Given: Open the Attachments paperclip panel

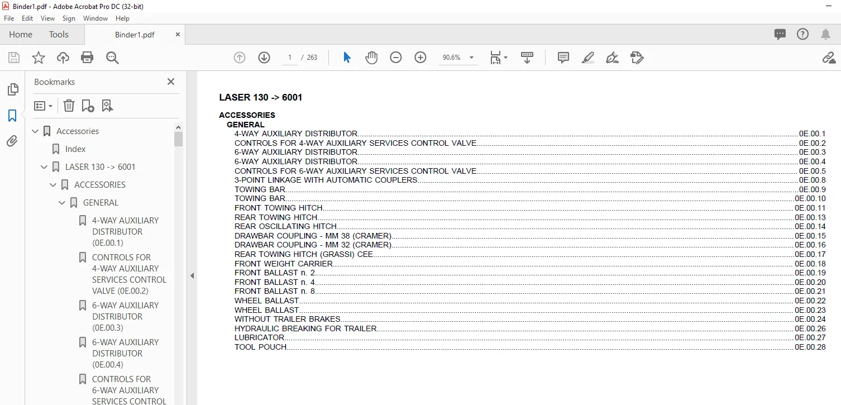Looking at the screenshot, I should (12, 141).
